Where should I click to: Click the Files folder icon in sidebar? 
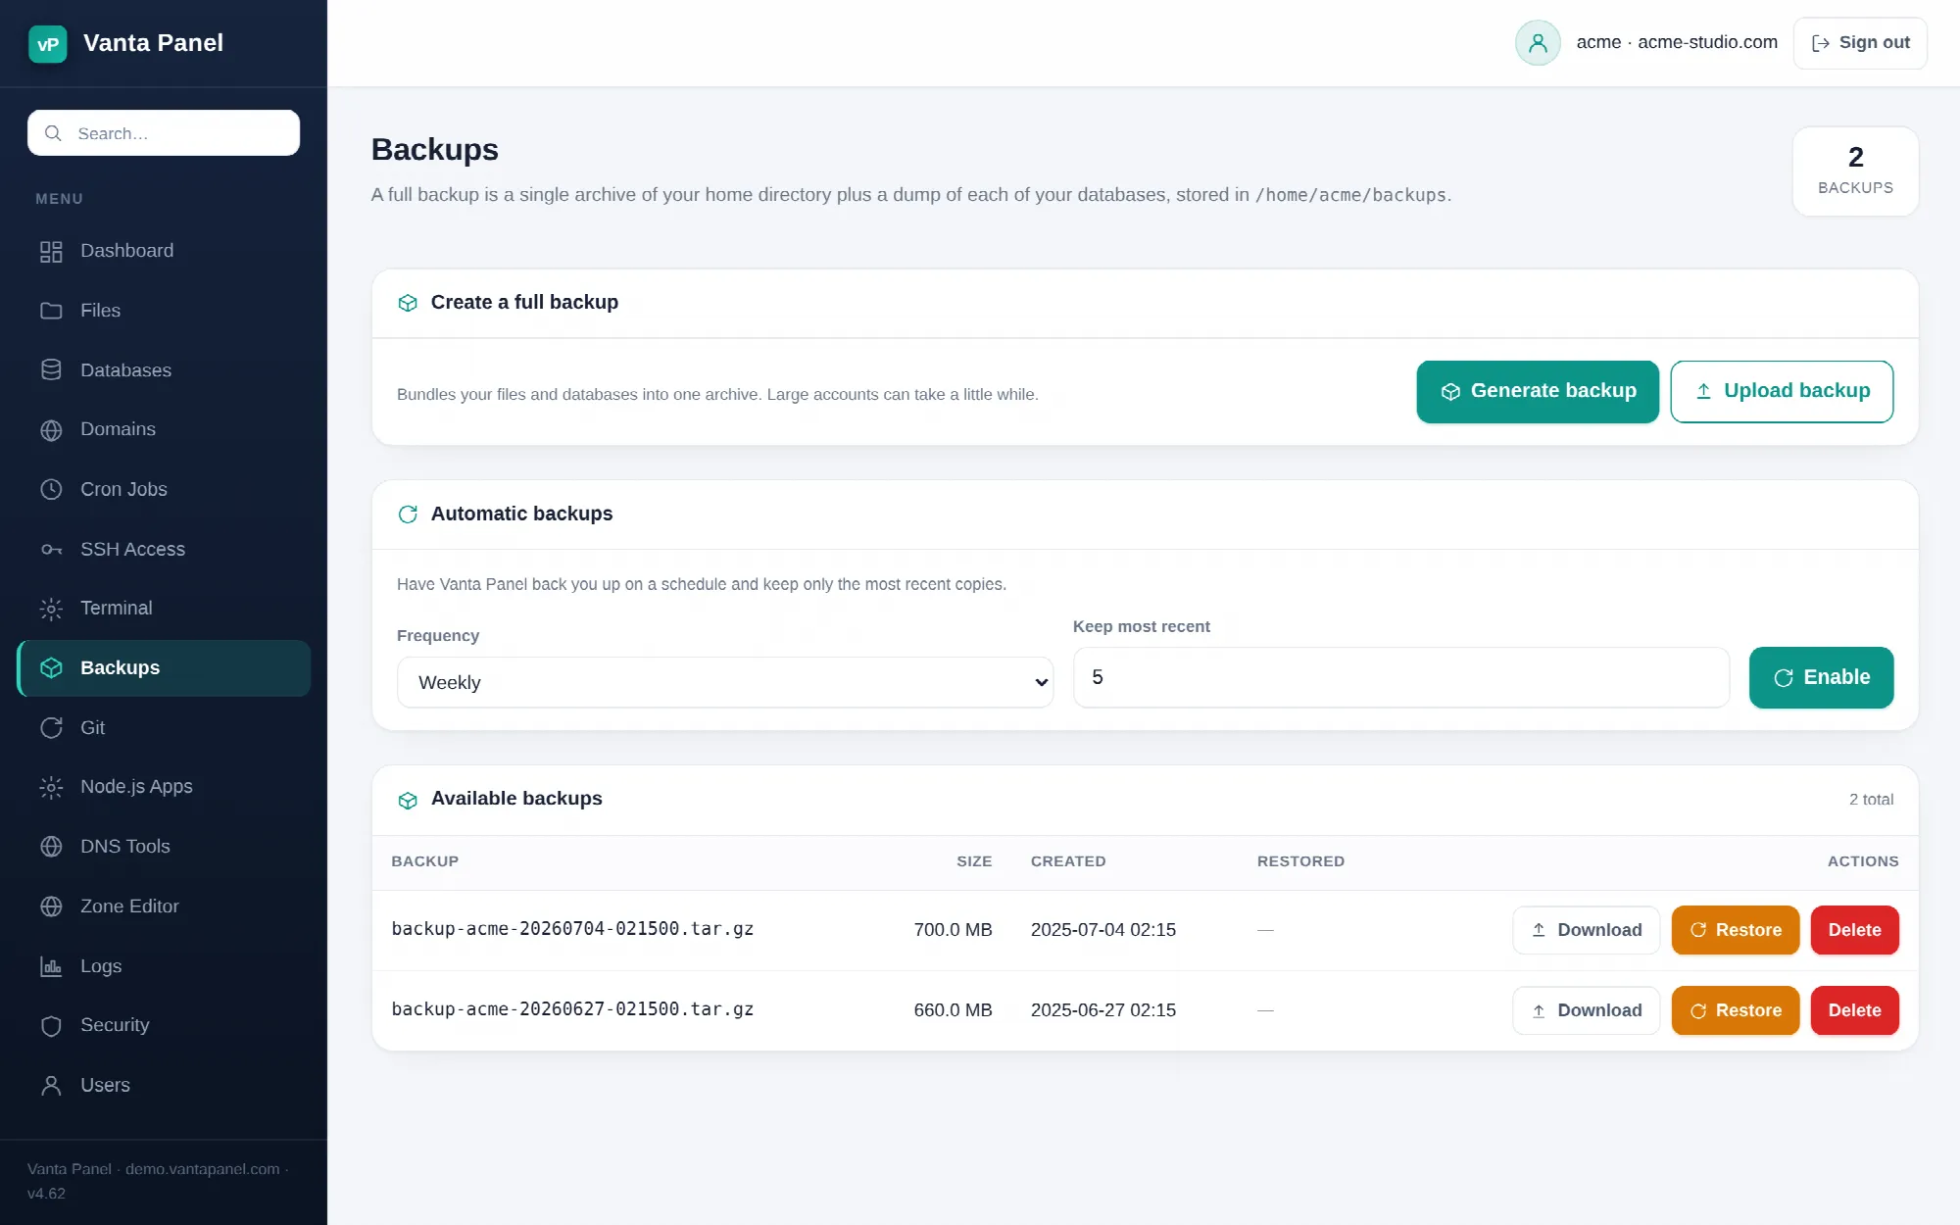51,311
